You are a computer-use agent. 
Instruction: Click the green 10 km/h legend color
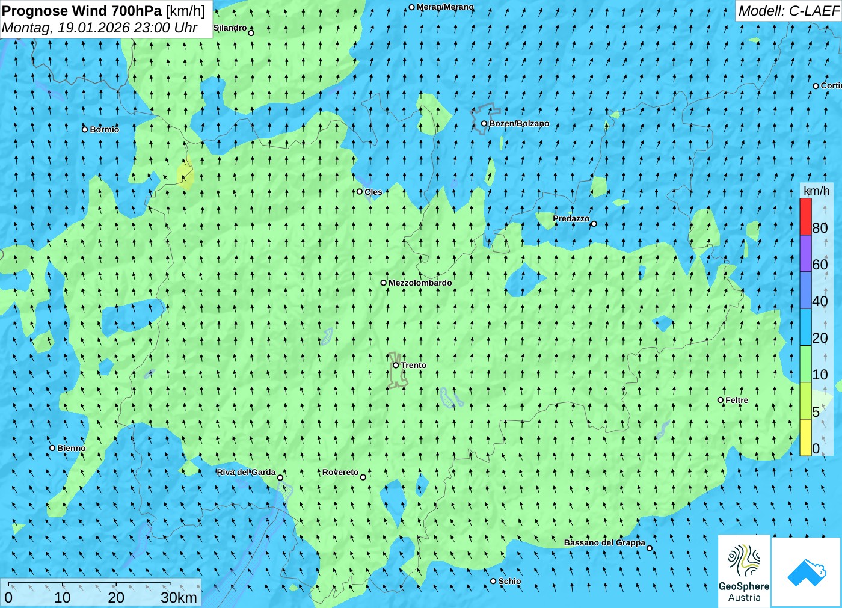(805, 364)
